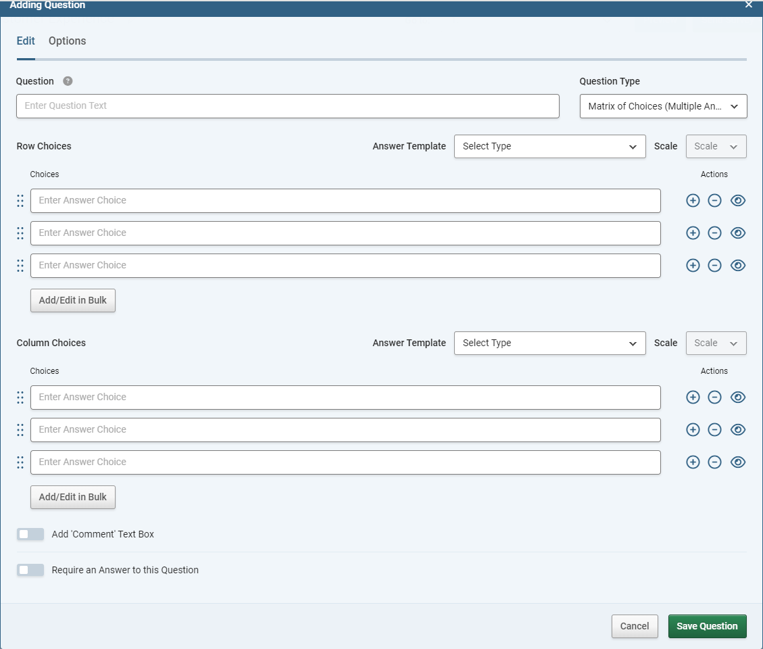The image size is (763, 649).
Task: Toggle visibility of third Column Choice
Action: (738, 462)
